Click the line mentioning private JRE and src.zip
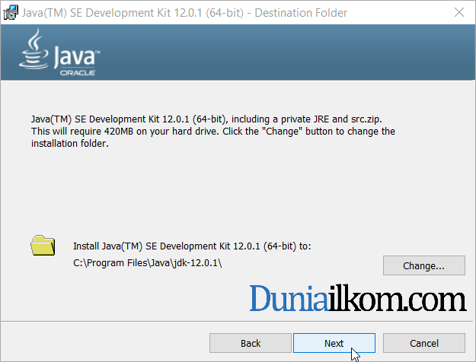The width and height of the screenshot is (476, 362). pyautogui.click(x=206, y=119)
